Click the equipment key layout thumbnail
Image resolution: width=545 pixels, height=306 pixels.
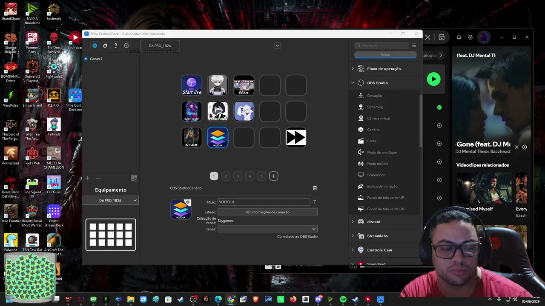[x=111, y=235]
